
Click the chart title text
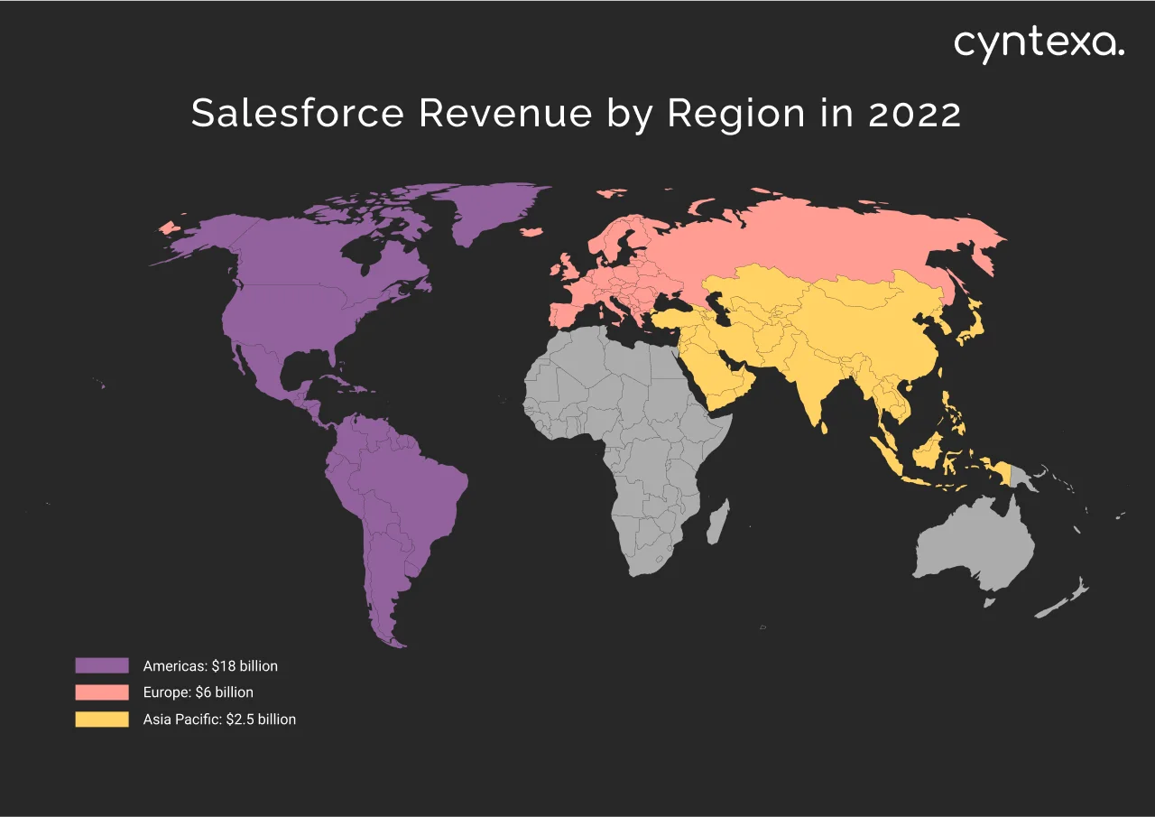pyautogui.click(x=575, y=114)
